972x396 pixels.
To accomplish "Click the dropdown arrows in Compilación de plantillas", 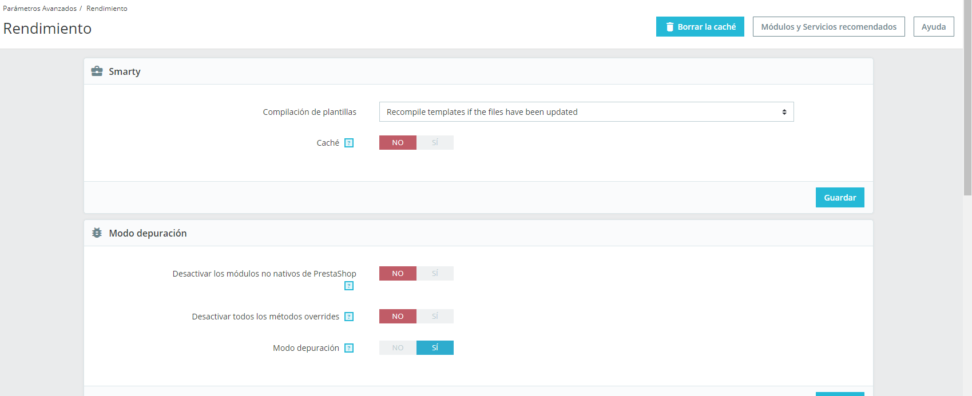I will click(784, 112).
